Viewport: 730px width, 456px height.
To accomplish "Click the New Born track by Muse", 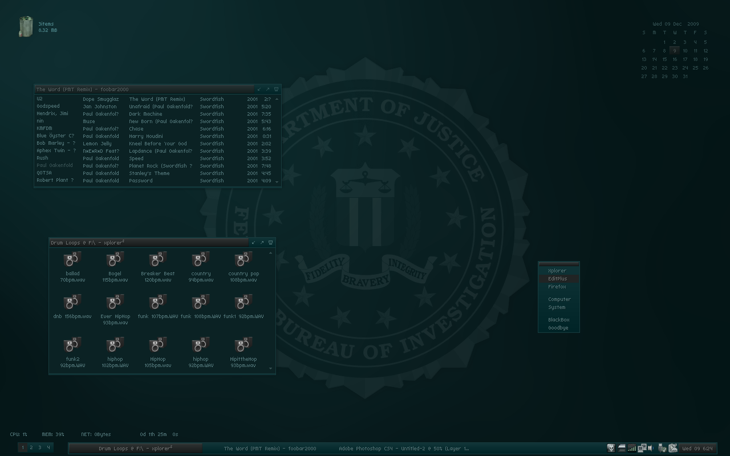I will coord(154,121).
